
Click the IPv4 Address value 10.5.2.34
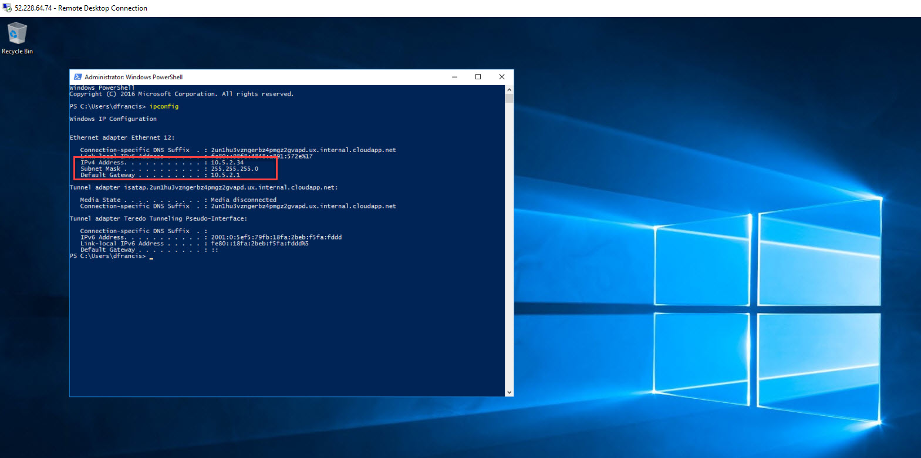click(x=227, y=163)
